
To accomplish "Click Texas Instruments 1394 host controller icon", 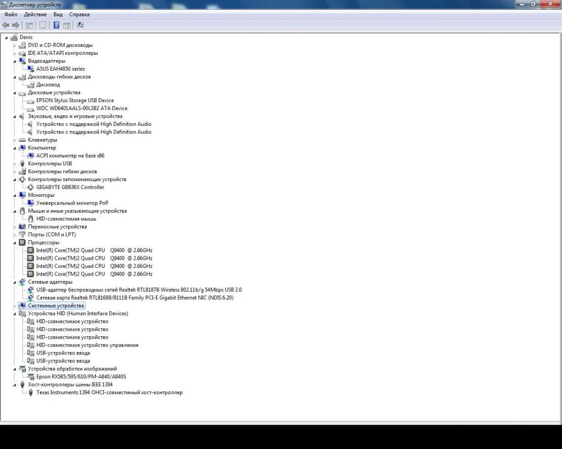I will coord(31,392).
